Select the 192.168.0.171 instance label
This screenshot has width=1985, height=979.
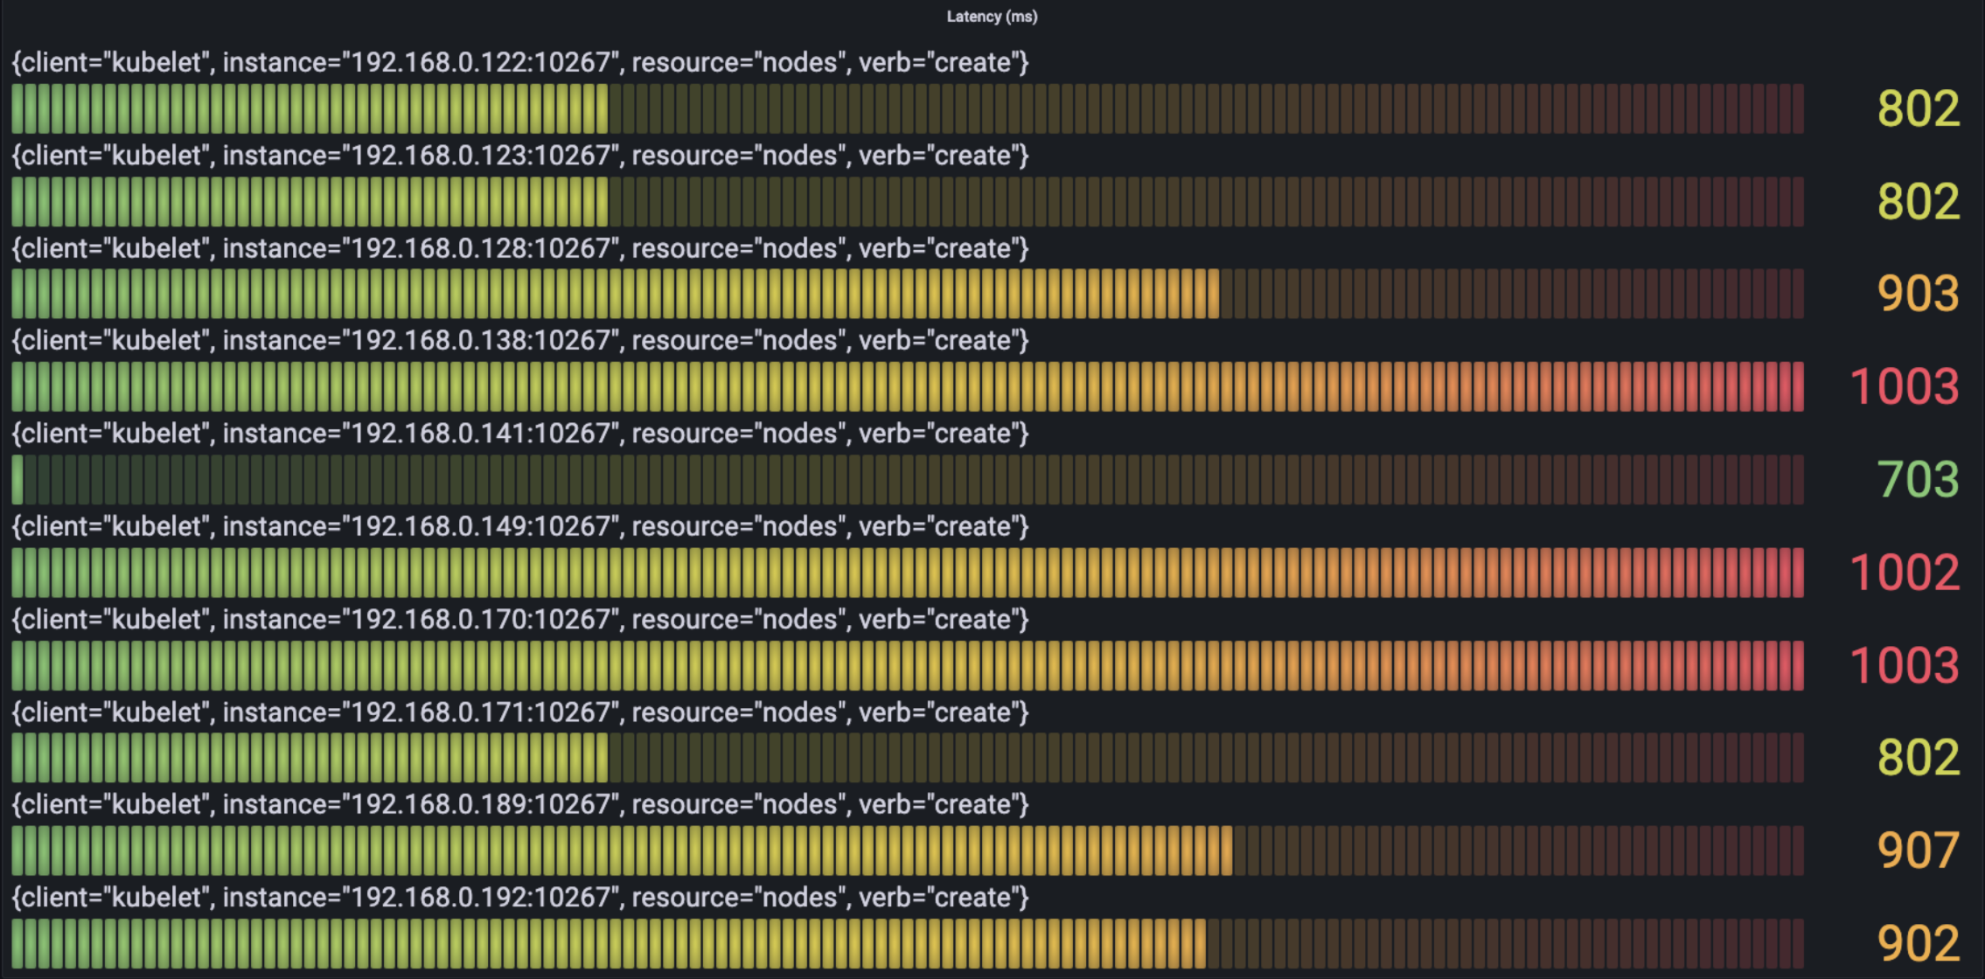[x=520, y=712]
